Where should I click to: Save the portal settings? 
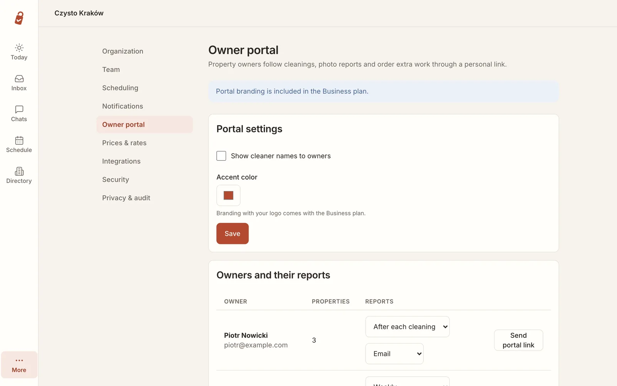click(x=233, y=234)
